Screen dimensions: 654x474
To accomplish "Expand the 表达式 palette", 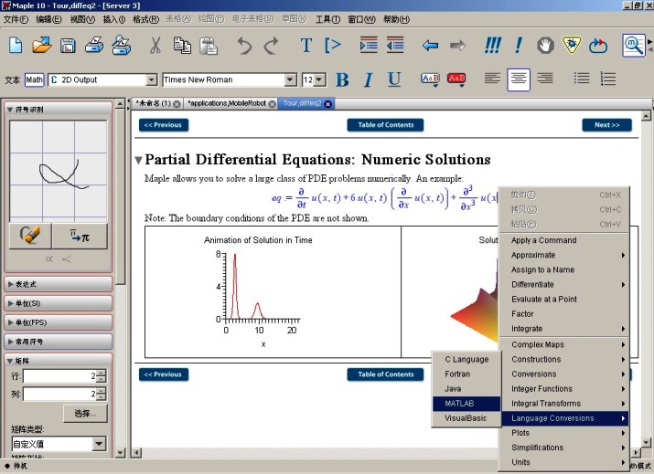I will click(58, 284).
